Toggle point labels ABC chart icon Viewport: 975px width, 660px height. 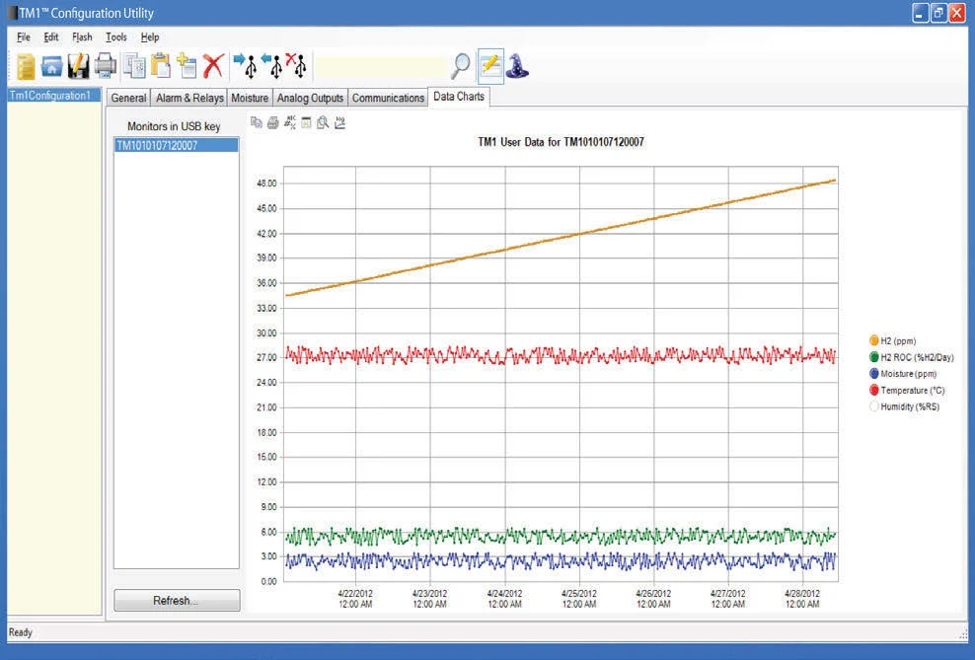(x=290, y=122)
